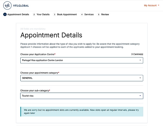This screenshot has height=126, width=163.
Task: Go to Services step
Action: (89, 14)
